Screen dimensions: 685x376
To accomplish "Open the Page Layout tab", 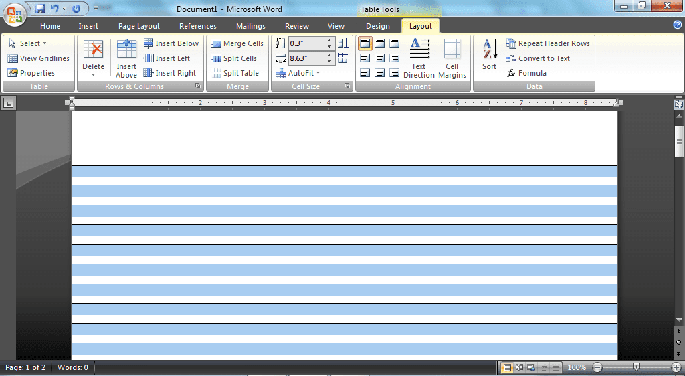I will pos(139,26).
